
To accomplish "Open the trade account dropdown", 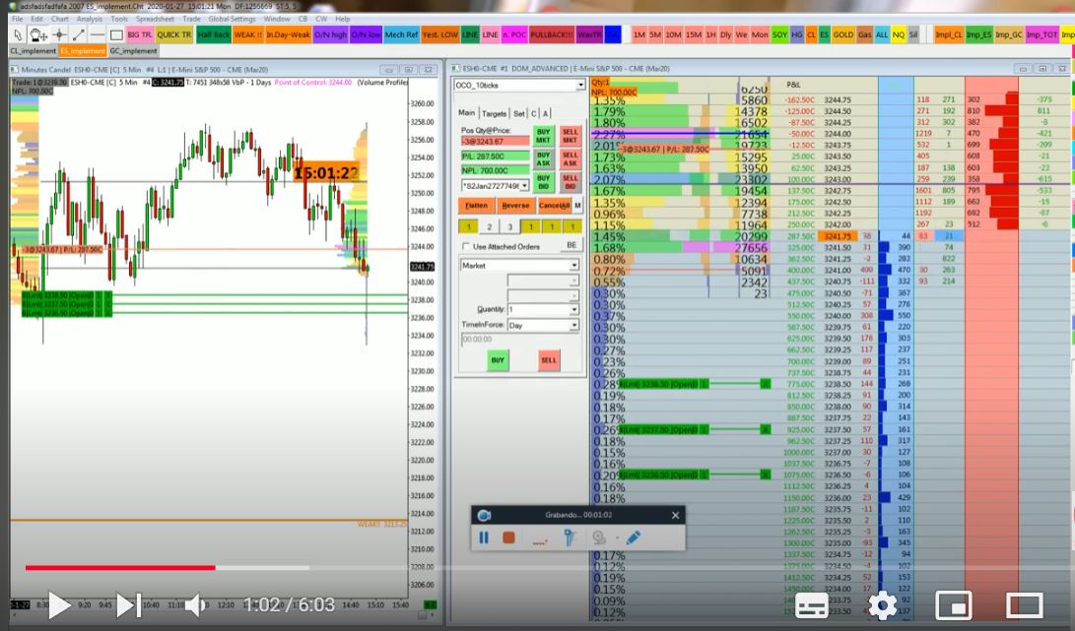I will point(524,186).
